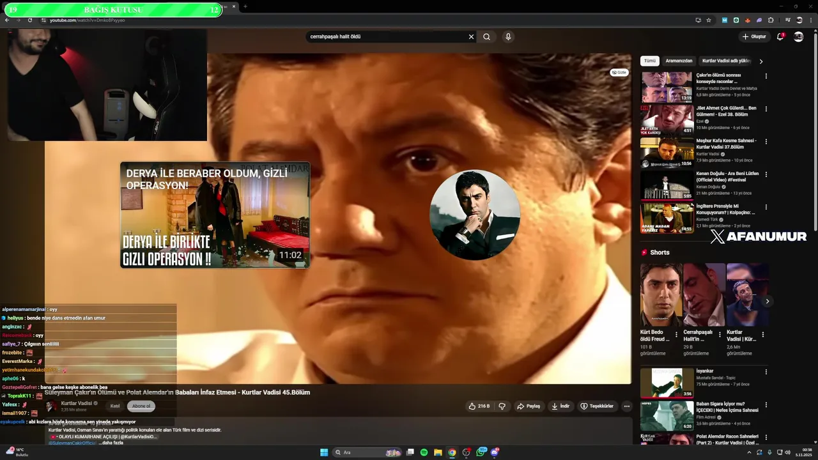Open the Kurtlar Vadisi channel name link
818x460 pixels.
[77, 403]
